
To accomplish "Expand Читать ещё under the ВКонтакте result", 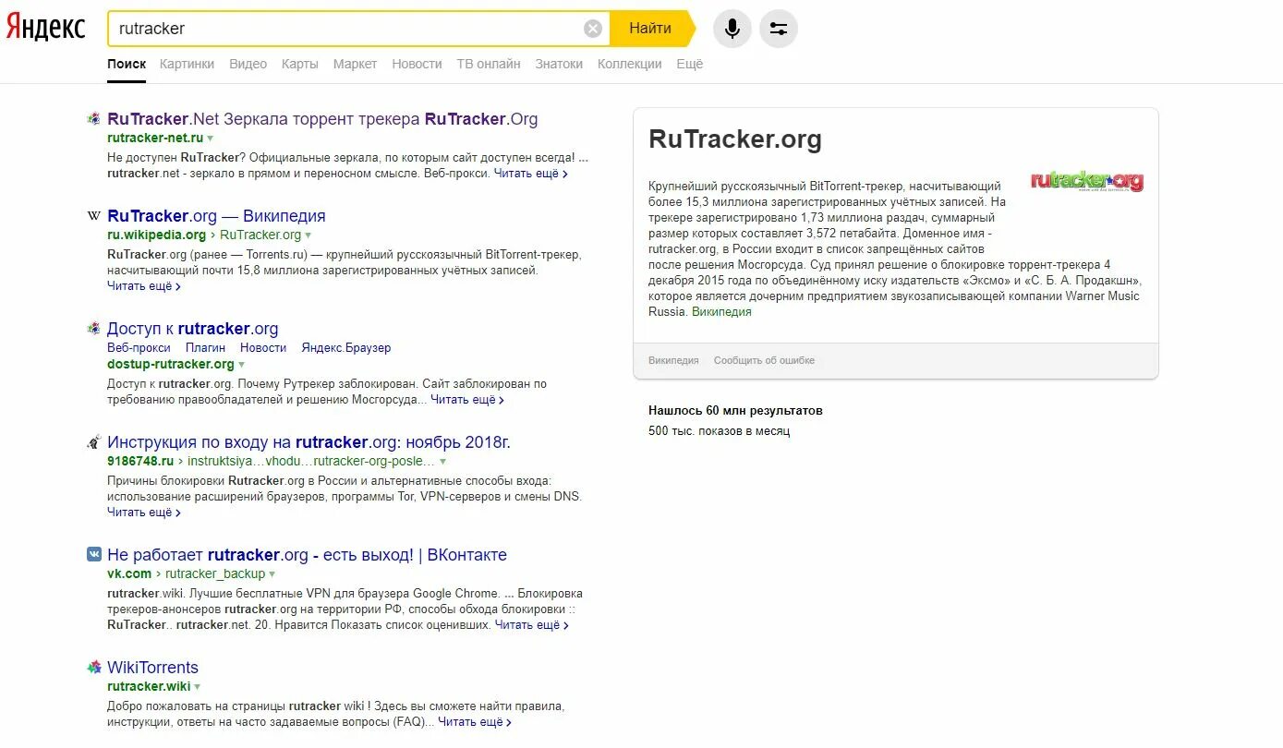I will (532, 625).
